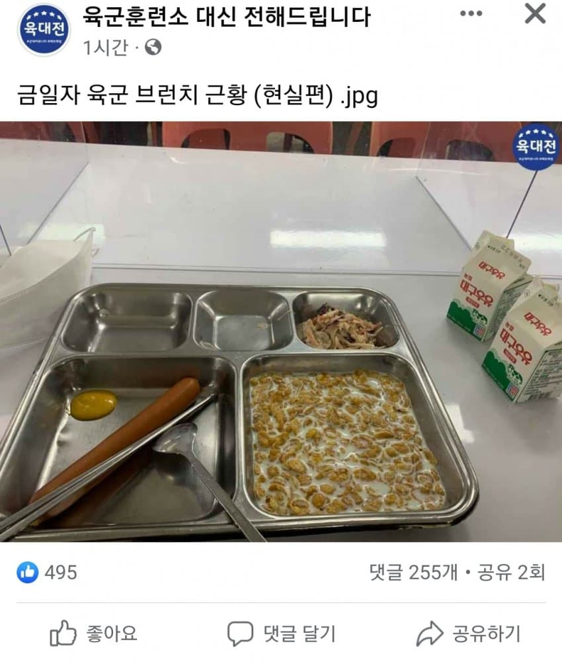Open the 육대전 page profile picture
The width and height of the screenshot is (562, 662).
pos(44,30)
